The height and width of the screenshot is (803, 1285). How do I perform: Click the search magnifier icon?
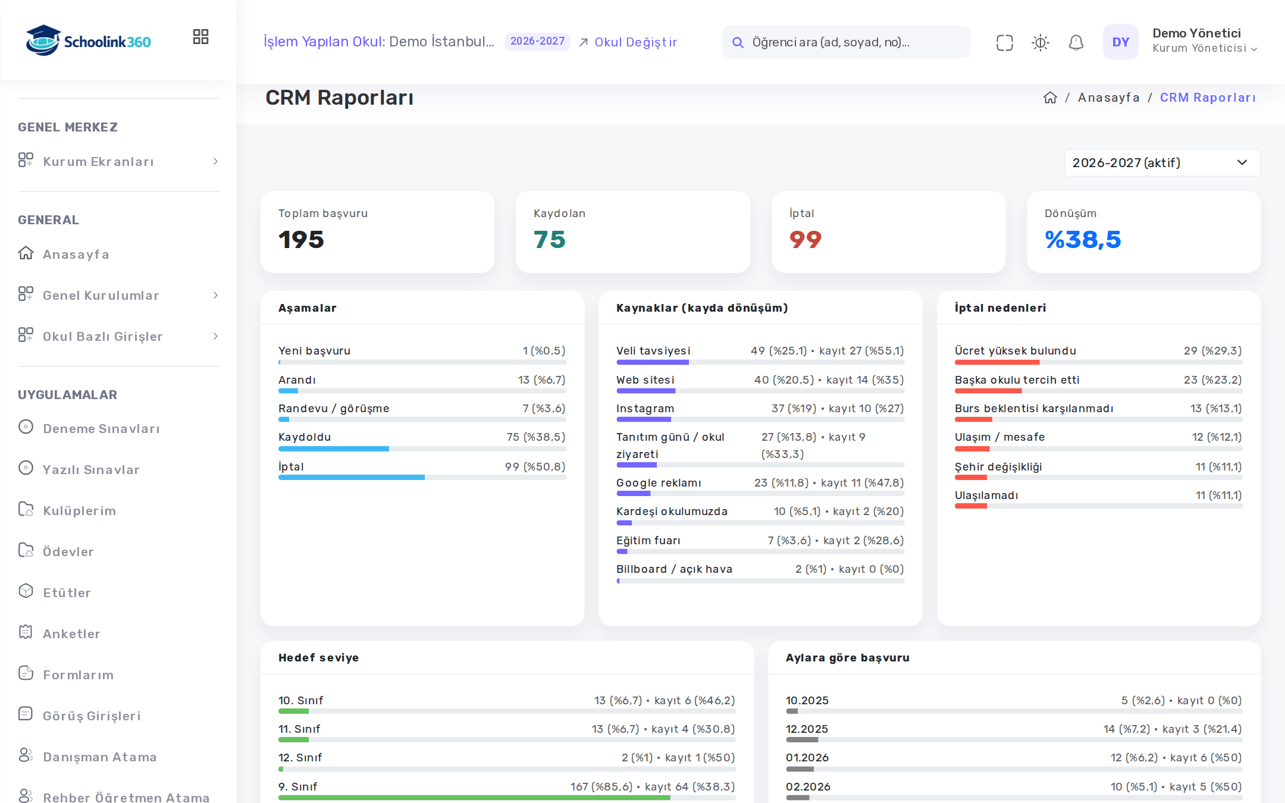coord(738,42)
